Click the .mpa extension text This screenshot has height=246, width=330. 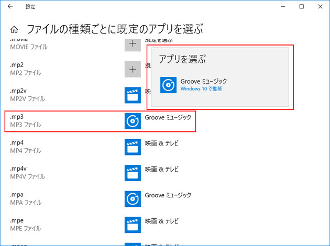[x=17, y=195]
